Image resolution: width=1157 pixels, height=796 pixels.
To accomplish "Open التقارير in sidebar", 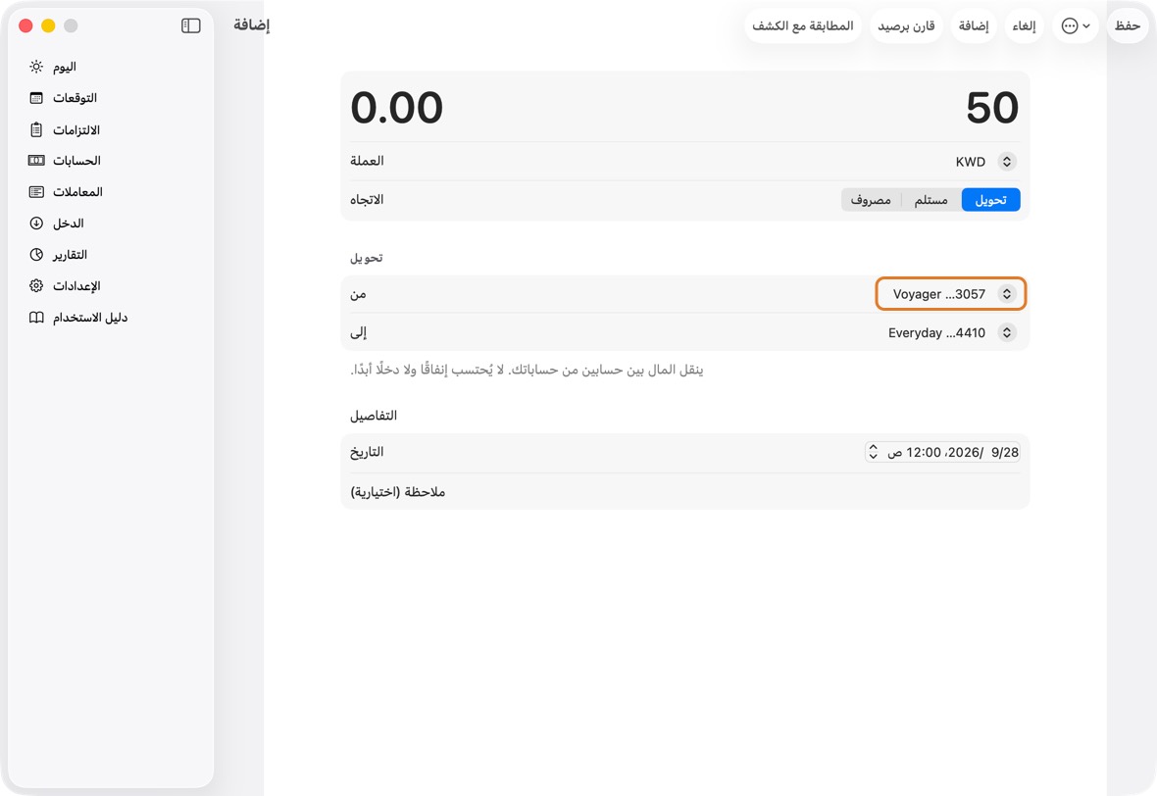I will tap(70, 255).
